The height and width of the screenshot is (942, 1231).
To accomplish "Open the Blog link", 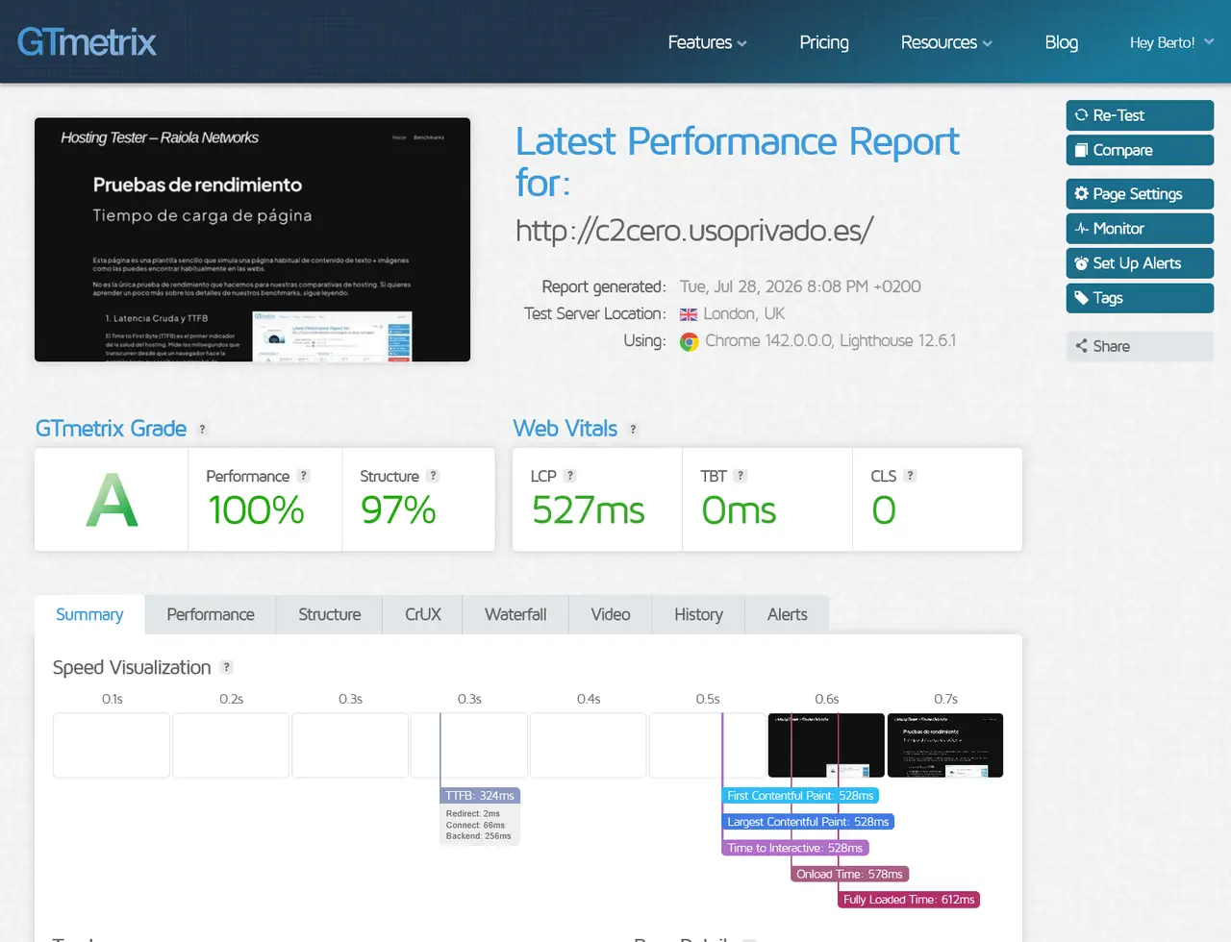I will pyautogui.click(x=1062, y=42).
